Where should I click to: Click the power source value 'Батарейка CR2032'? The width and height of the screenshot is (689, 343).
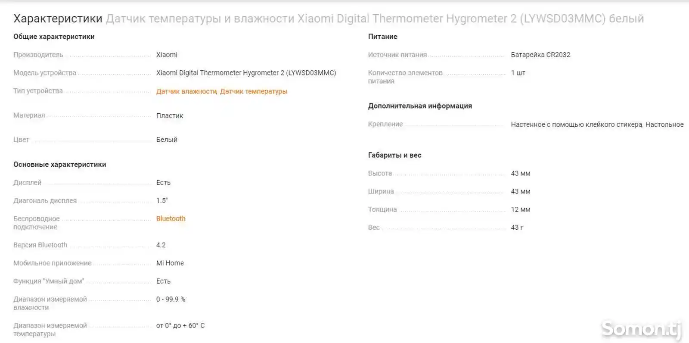coord(540,55)
